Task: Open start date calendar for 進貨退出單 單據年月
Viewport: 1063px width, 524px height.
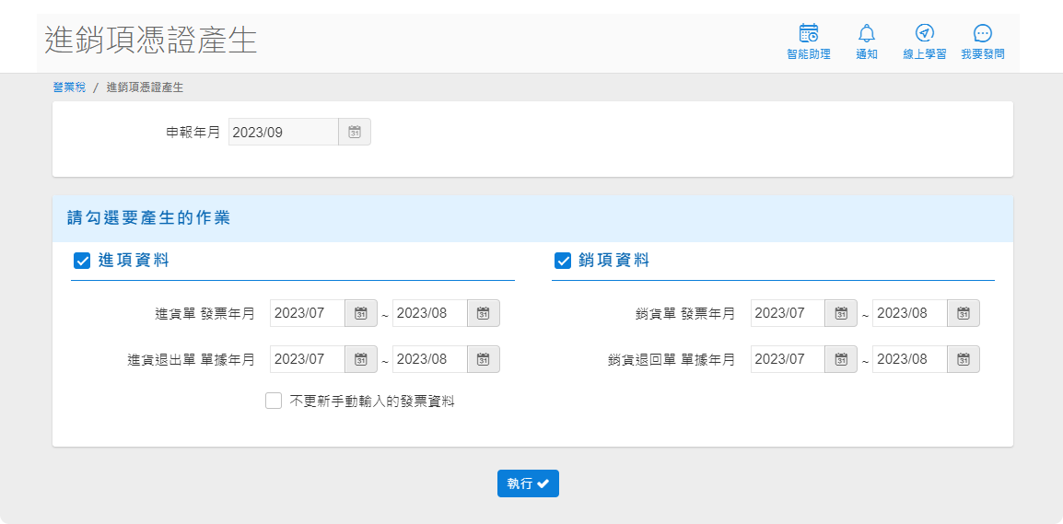Action: point(361,359)
